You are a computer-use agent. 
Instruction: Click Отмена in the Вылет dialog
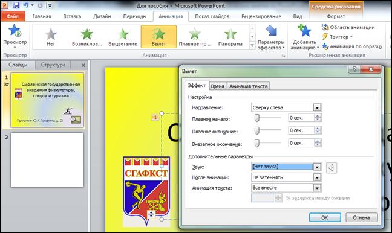point(361,217)
